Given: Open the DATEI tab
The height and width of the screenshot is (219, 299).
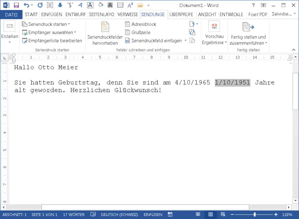Looking at the screenshot, I should [x=11, y=14].
